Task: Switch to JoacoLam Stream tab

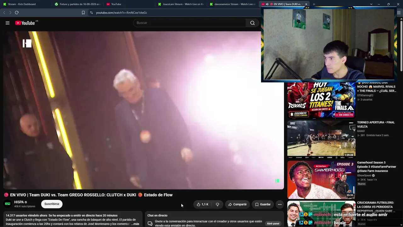Action: [181, 4]
